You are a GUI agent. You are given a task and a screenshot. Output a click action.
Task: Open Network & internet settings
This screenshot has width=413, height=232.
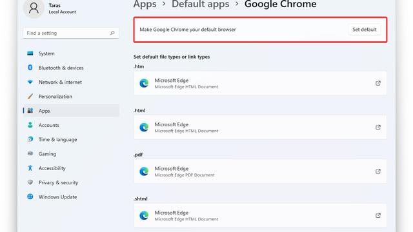(71, 82)
